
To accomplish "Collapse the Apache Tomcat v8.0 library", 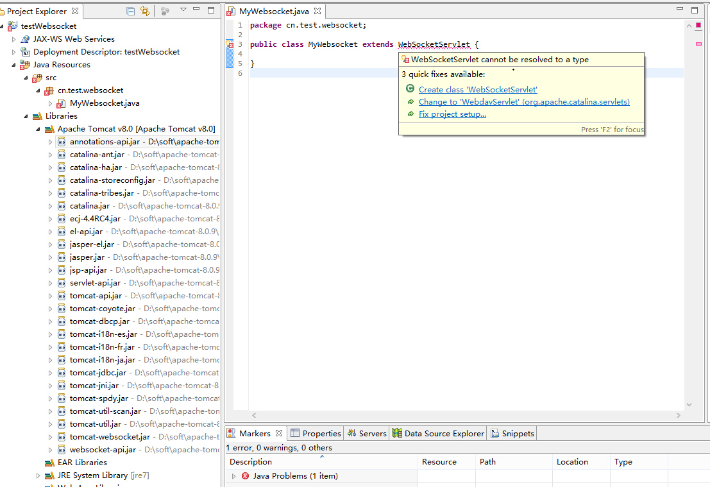I will click(x=38, y=129).
